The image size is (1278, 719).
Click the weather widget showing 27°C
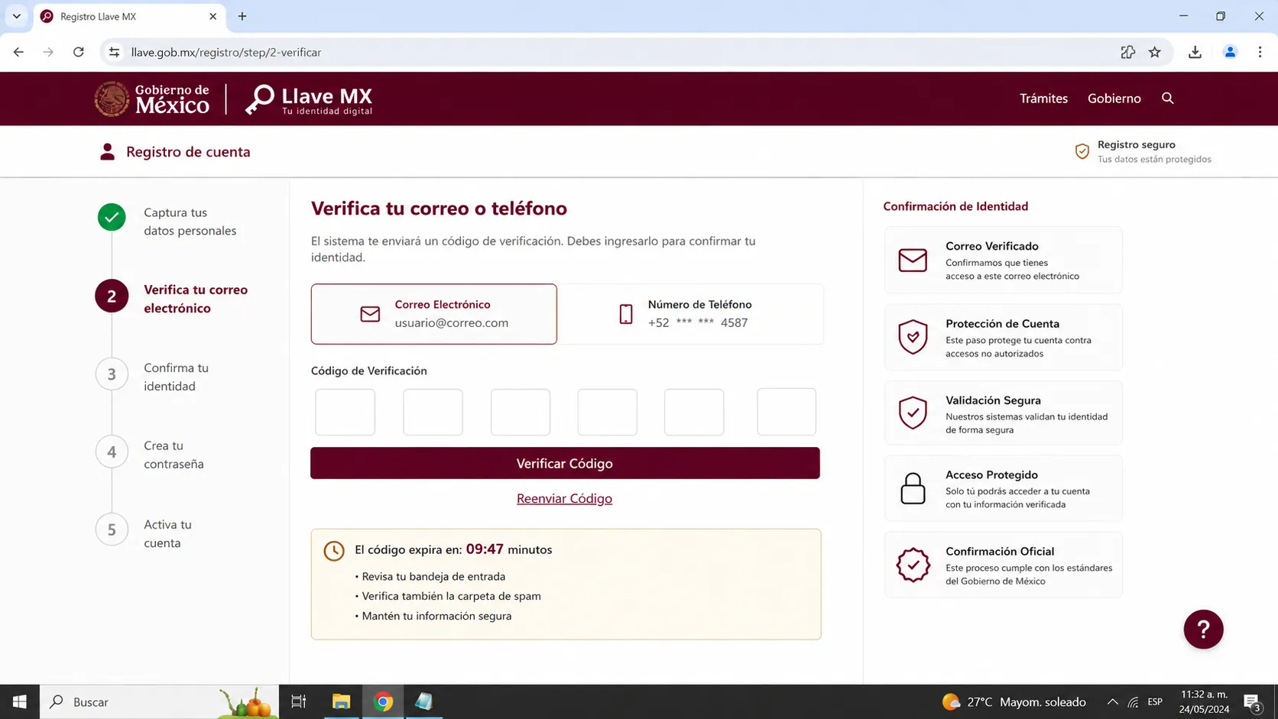click(1014, 701)
